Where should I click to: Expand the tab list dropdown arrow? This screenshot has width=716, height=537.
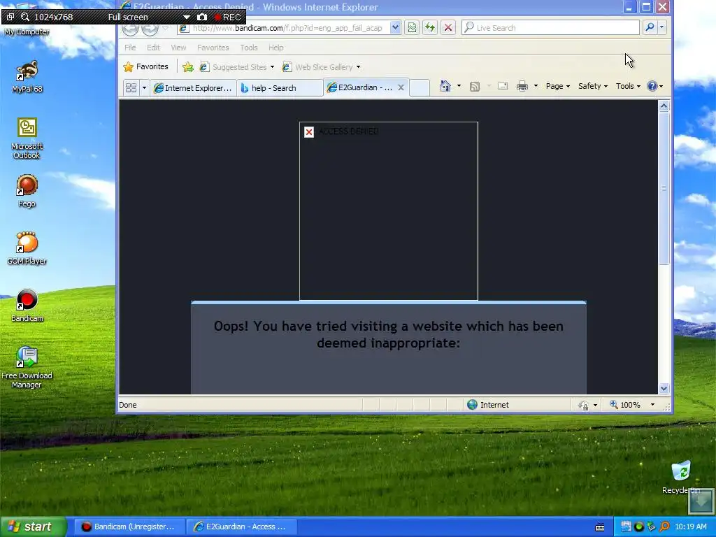tap(144, 87)
